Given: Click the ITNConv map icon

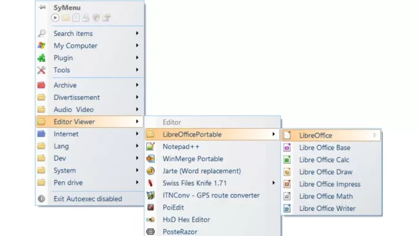Looking at the screenshot, I should click(151, 195).
